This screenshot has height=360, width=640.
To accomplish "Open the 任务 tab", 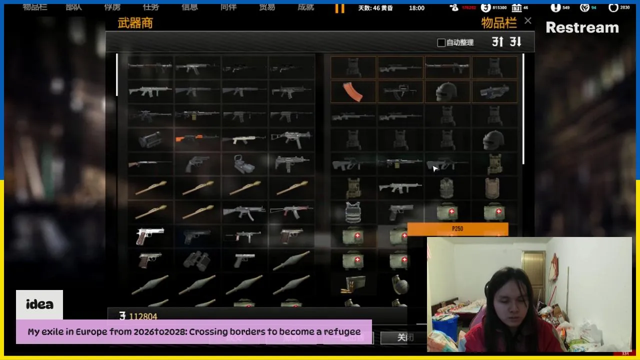I will click(151, 7).
